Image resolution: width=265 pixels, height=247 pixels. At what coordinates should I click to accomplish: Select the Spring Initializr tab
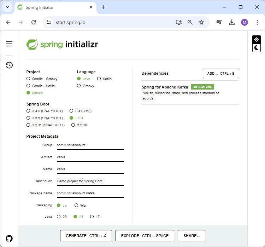(56, 7)
